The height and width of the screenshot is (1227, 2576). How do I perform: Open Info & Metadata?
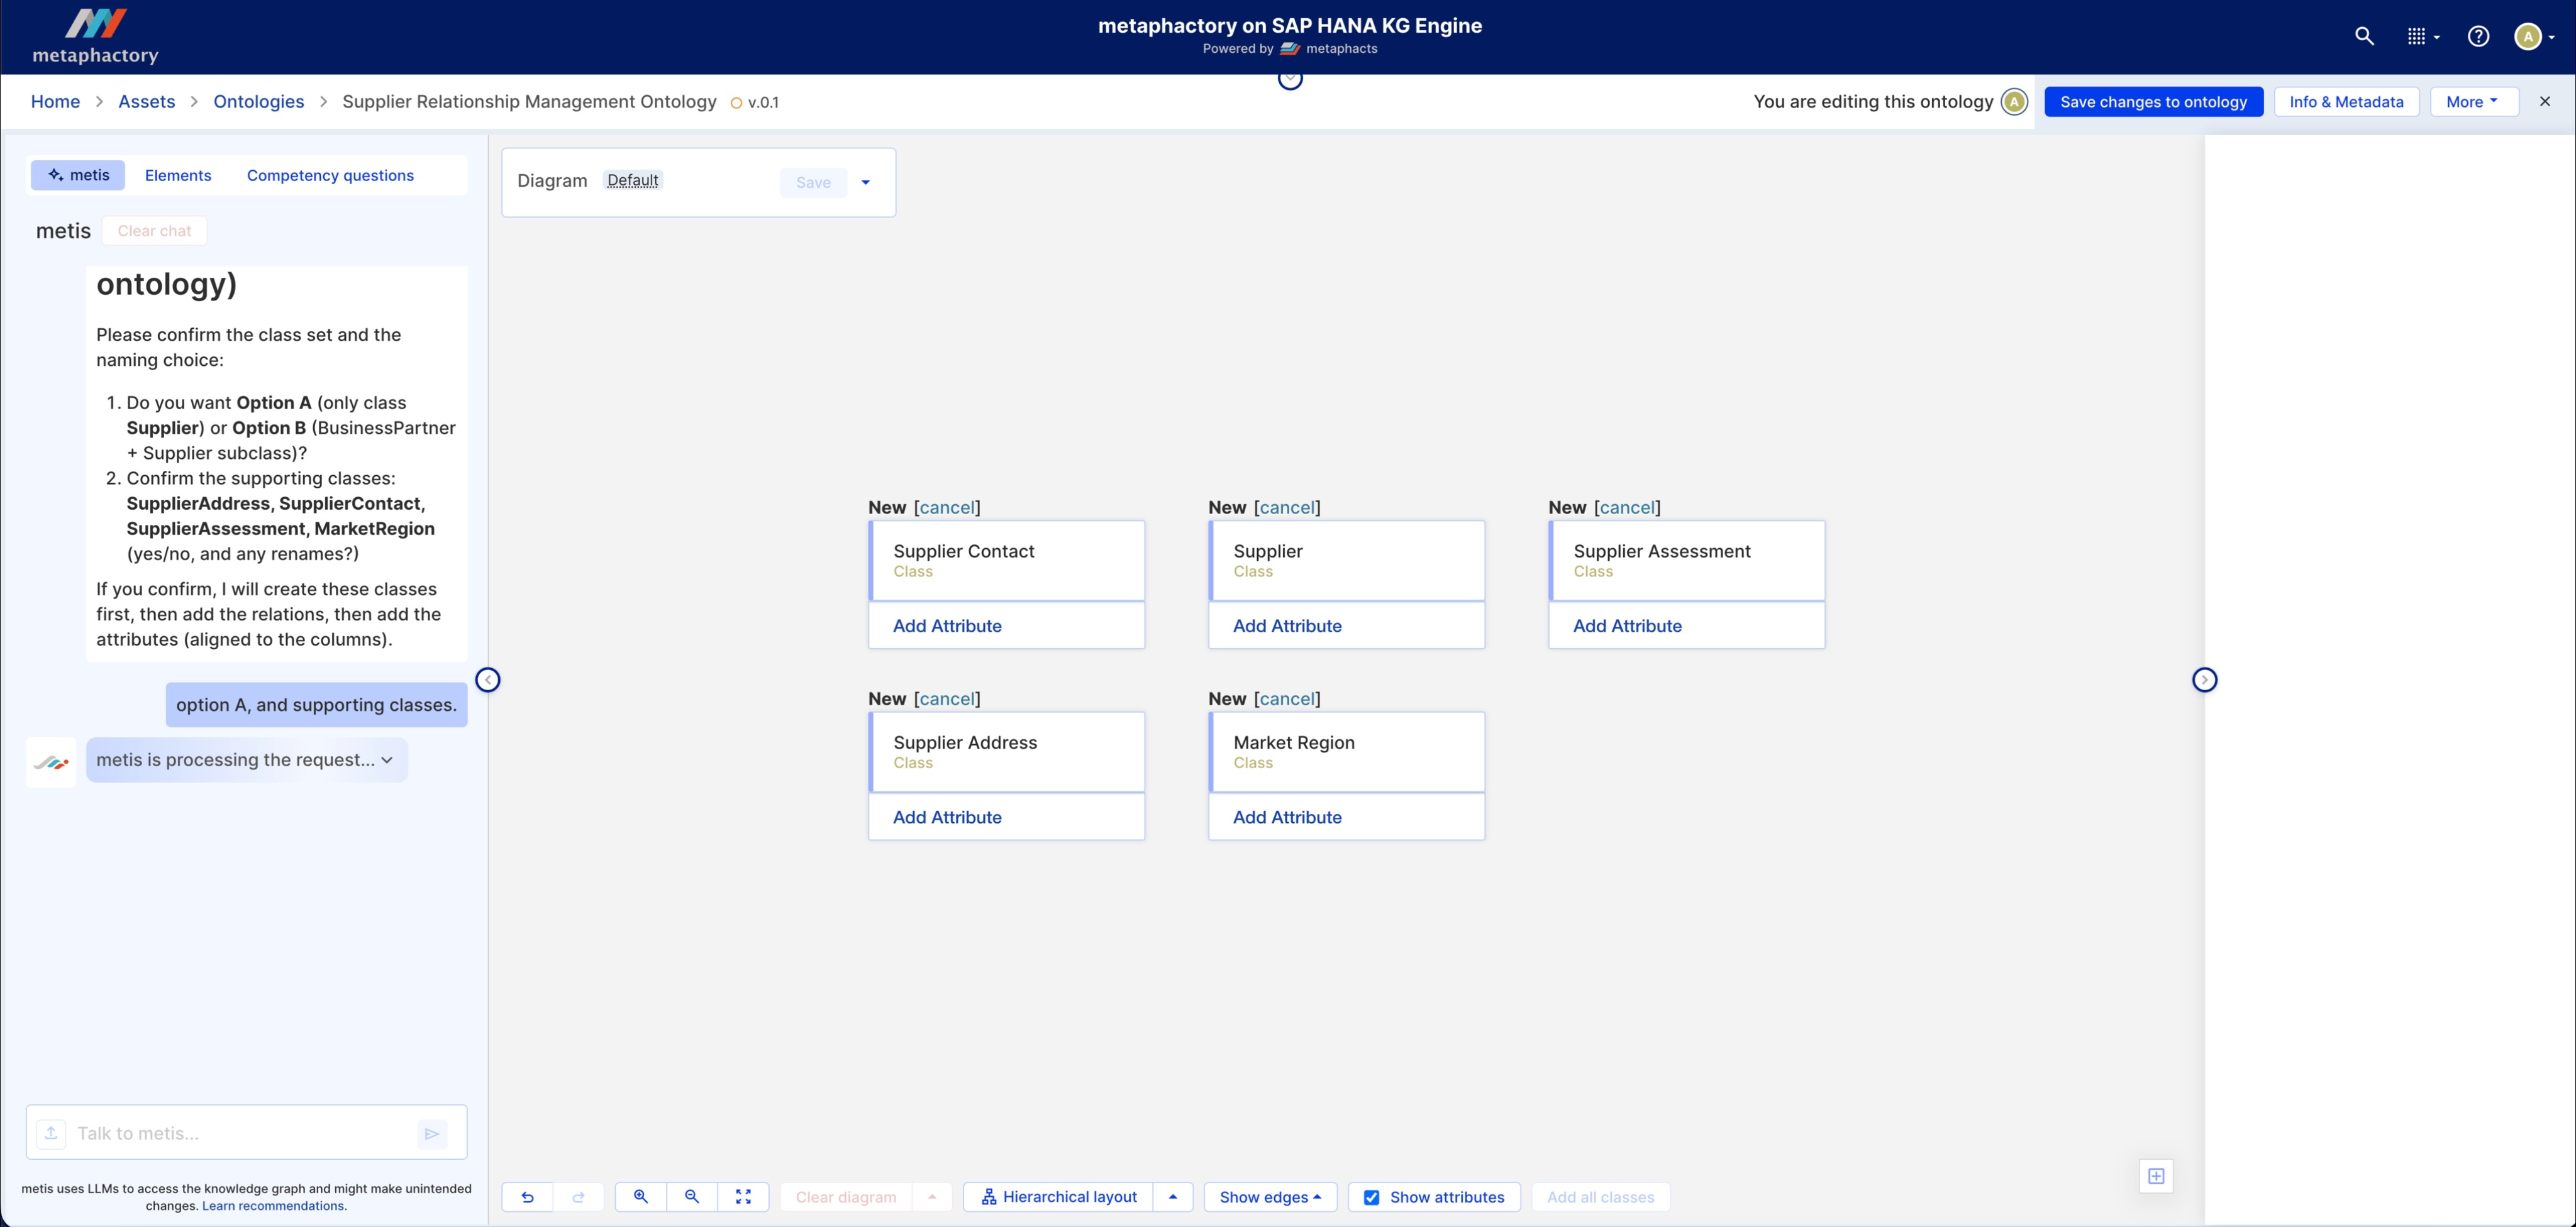click(2346, 102)
